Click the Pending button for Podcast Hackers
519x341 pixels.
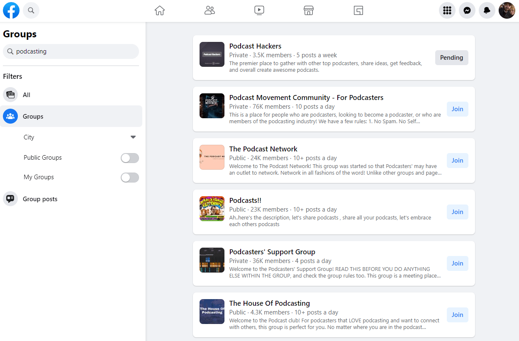click(x=452, y=58)
